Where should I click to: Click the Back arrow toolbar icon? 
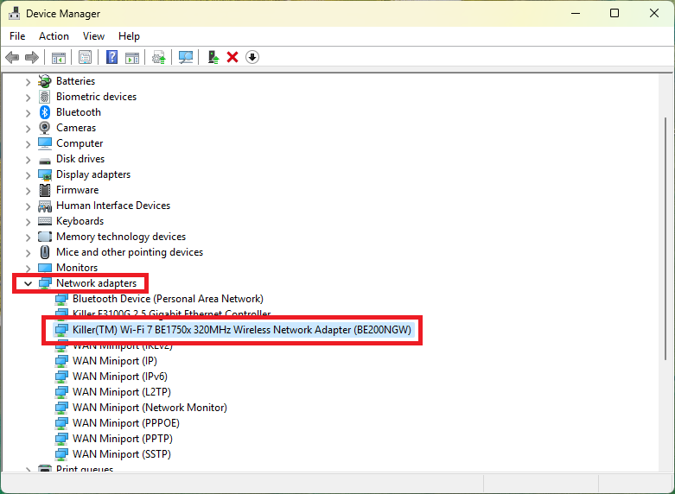(12, 57)
